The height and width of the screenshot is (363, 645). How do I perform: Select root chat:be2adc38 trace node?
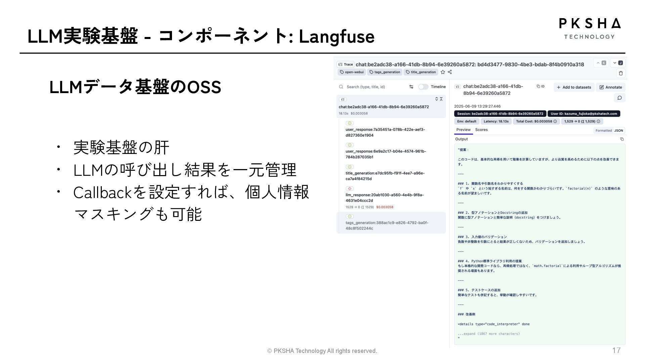coord(391,106)
